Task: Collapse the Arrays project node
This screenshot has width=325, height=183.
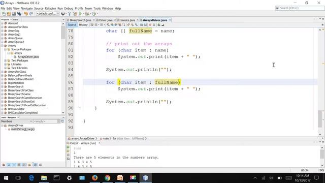Action: click(x=2, y=46)
